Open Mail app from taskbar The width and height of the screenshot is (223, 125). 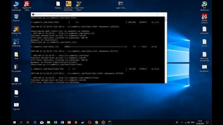pyautogui.click(x=42, y=122)
